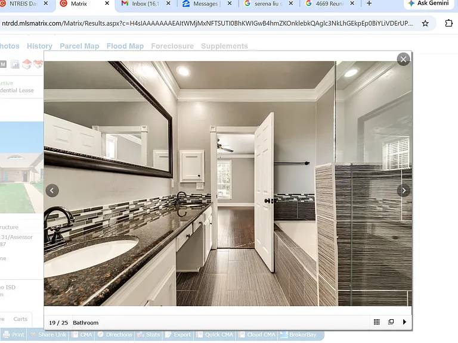Click the Print button
This screenshot has width=458, height=343.
14,335
